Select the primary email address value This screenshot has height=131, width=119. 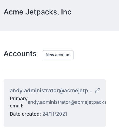pyautogui.click(x=67, y=102)
